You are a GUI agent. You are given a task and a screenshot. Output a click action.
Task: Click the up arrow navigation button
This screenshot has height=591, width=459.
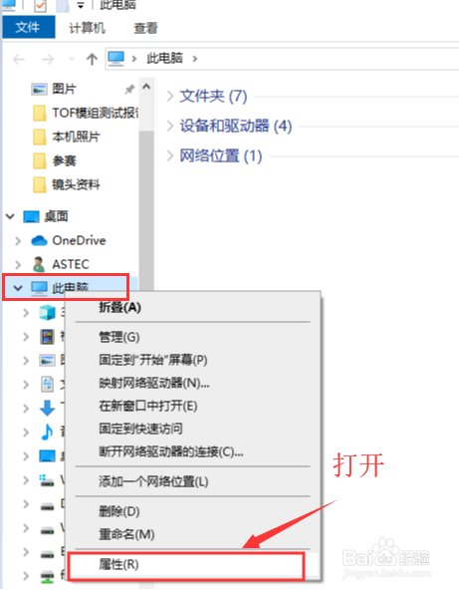(92, 59)
